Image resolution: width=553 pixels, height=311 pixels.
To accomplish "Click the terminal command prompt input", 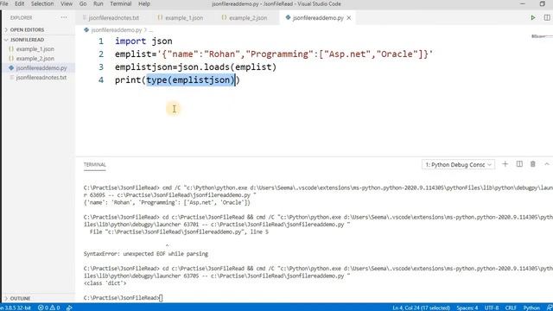I will click(161, 298).
